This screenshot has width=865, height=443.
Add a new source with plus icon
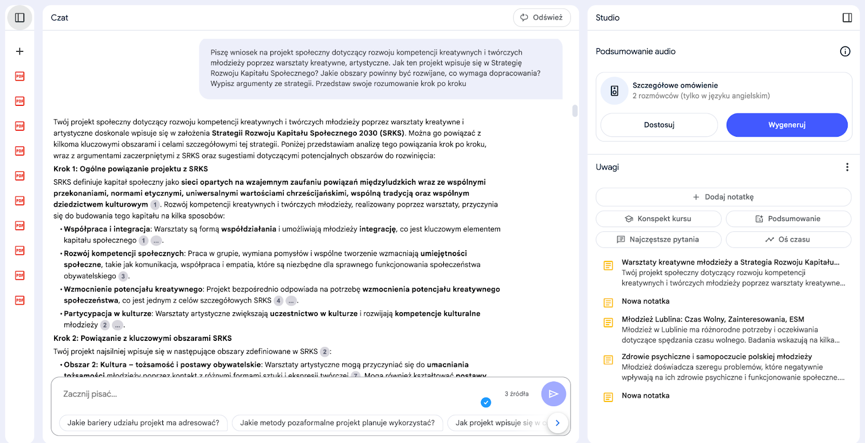pyautogui.click(x=19, y=51)
